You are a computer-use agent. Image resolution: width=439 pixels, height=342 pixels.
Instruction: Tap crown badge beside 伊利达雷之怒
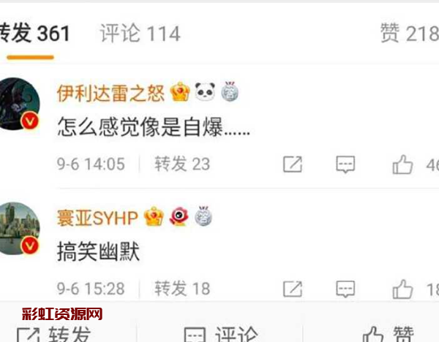(180, 92)
